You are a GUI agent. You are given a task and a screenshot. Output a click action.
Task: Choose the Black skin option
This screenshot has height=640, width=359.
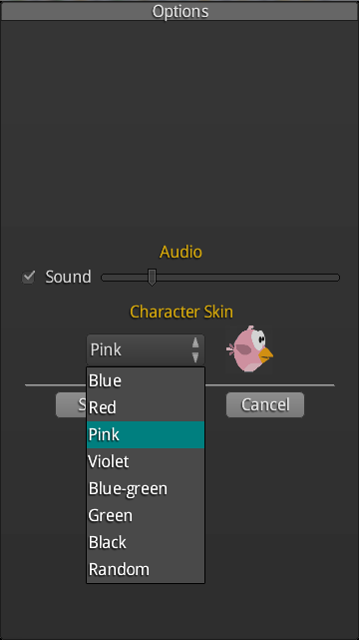[x=146, y=542]
